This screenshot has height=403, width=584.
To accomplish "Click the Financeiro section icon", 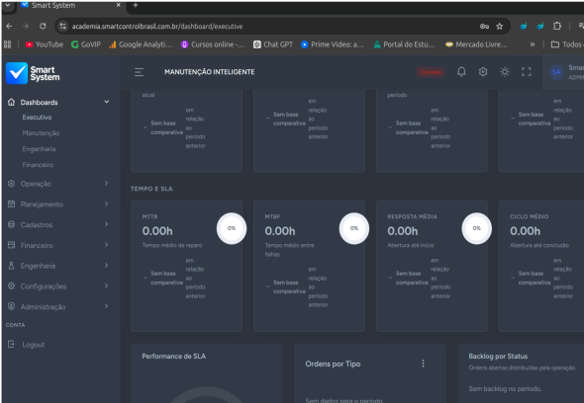I will point(11,245).
